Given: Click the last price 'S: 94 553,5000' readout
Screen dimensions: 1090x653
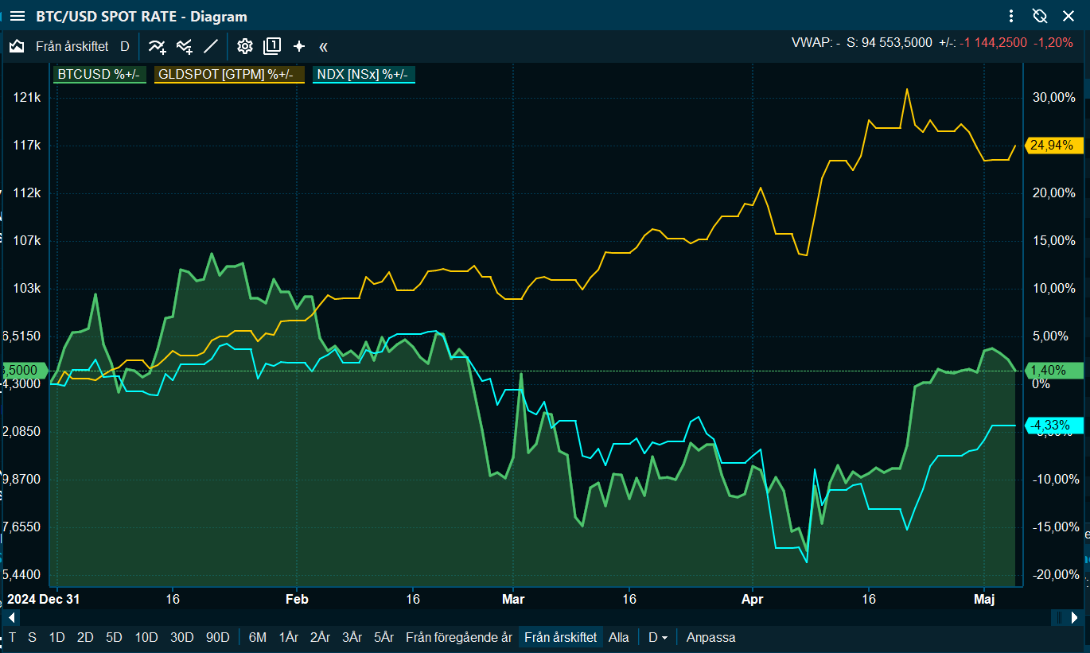Looking at the screenshot, I should (889, 42).
